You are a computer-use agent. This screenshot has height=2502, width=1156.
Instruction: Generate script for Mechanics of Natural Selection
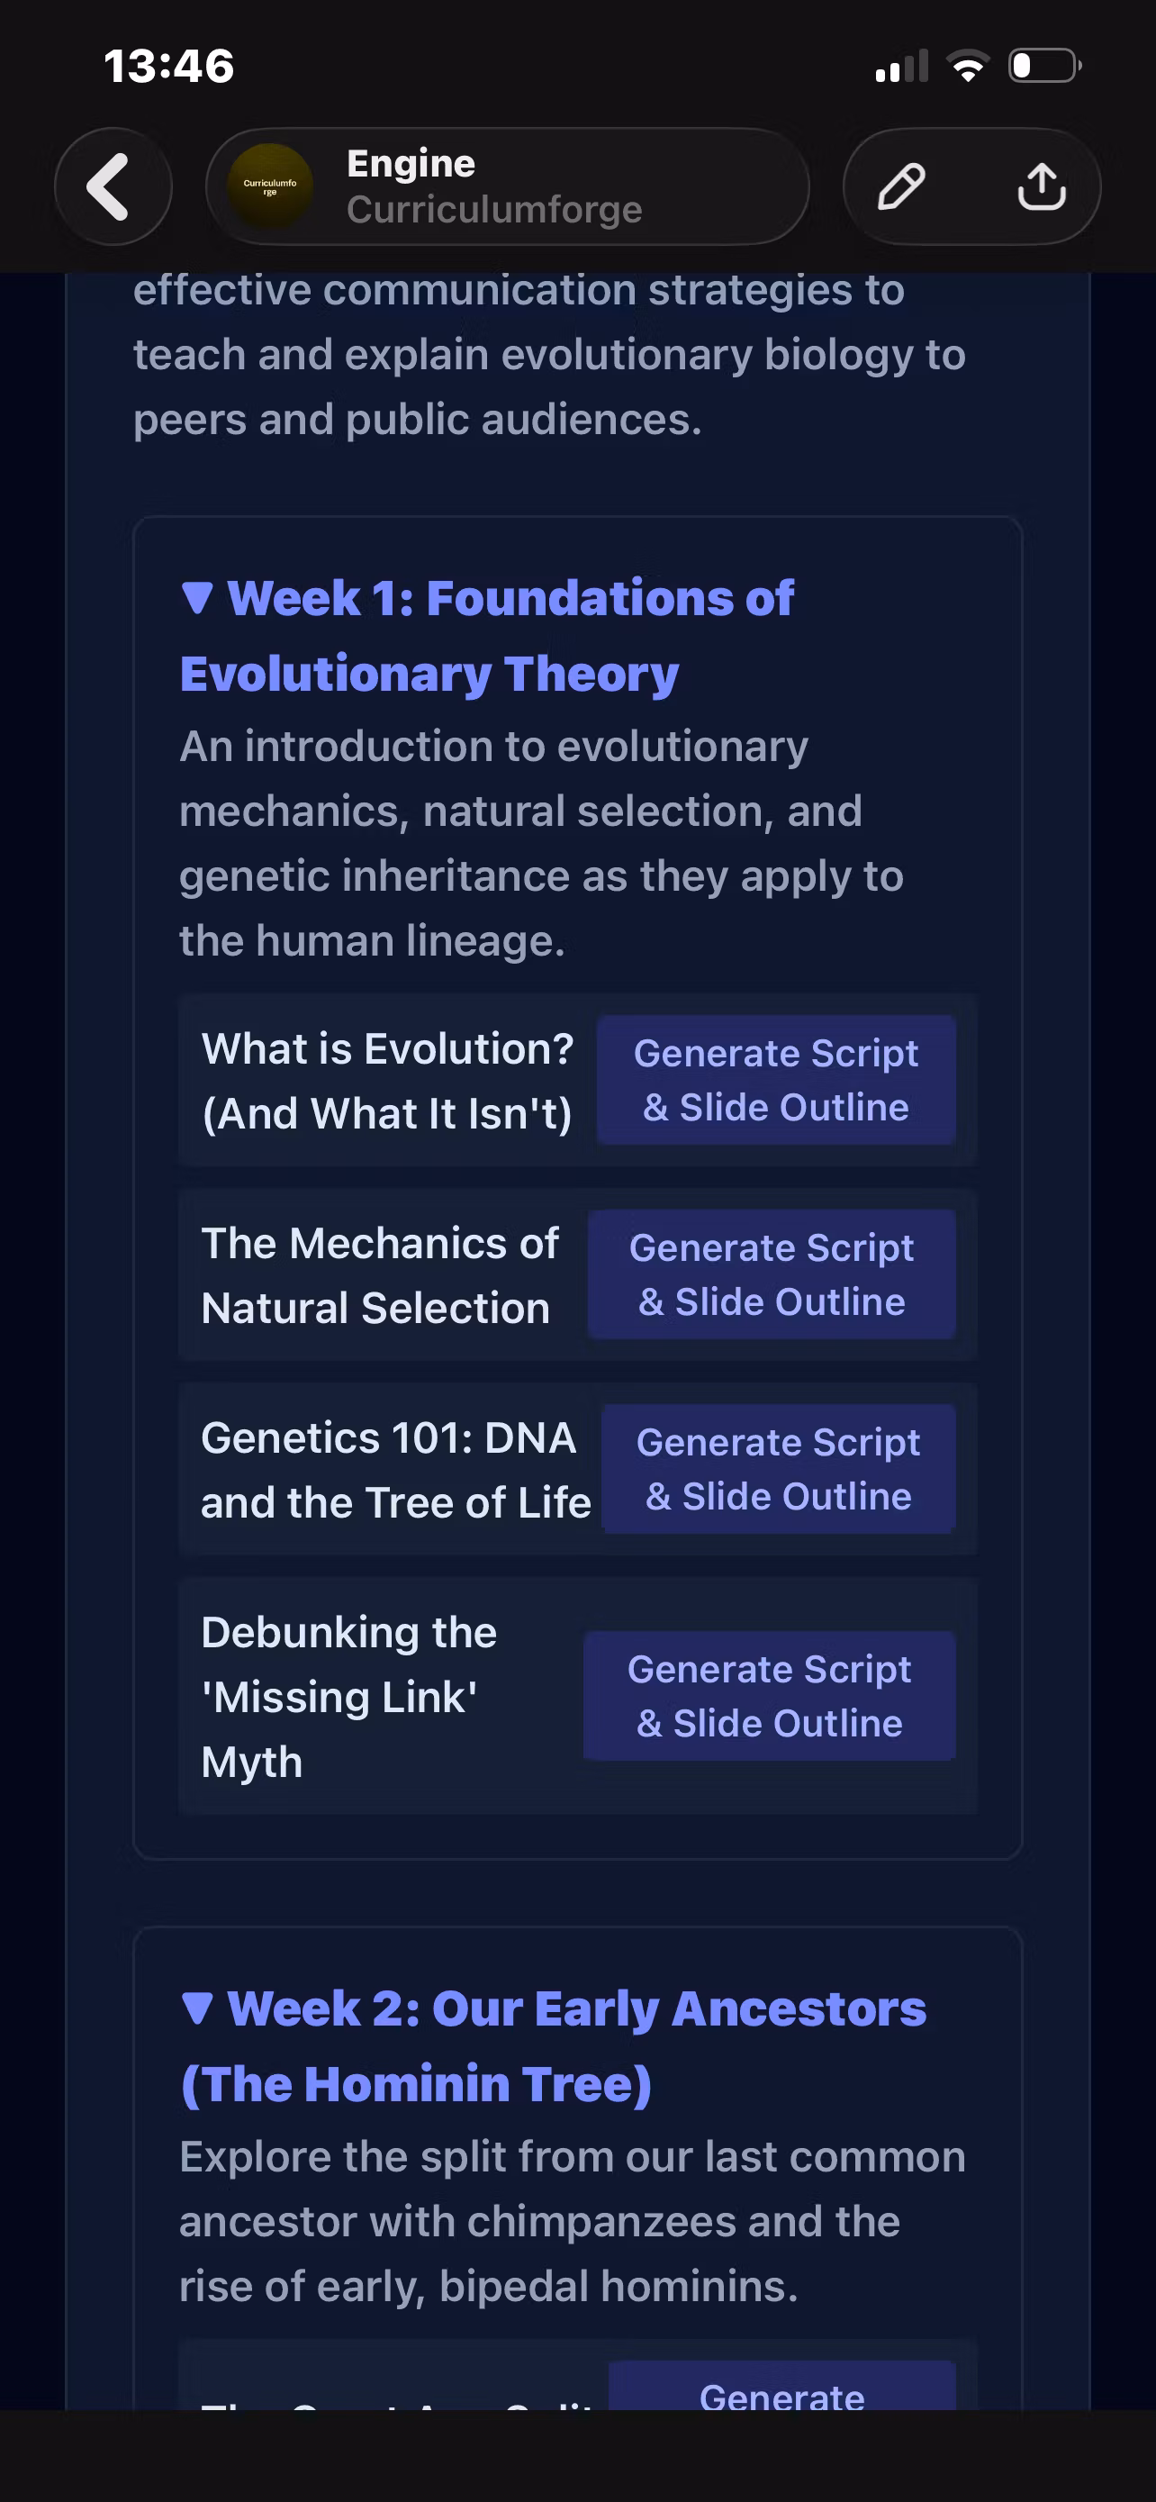(772, 1274)
